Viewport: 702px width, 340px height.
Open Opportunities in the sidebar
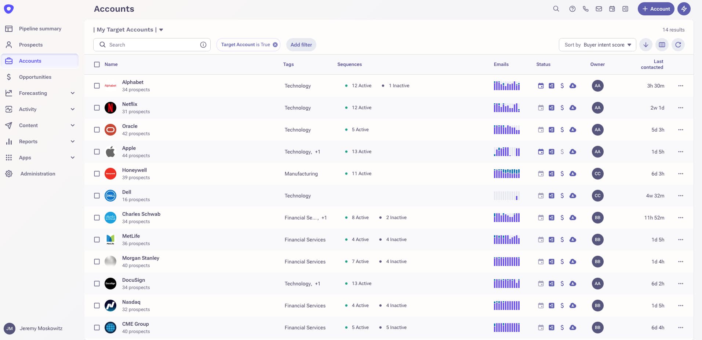click(35, 77)
